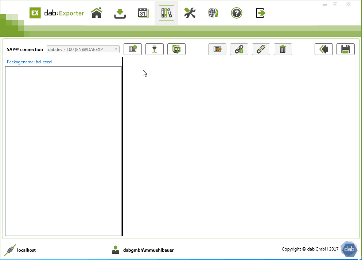This screenshot has height=260, width=362.
Task: Click the dab hexagon logo
Action: [349, 249]
